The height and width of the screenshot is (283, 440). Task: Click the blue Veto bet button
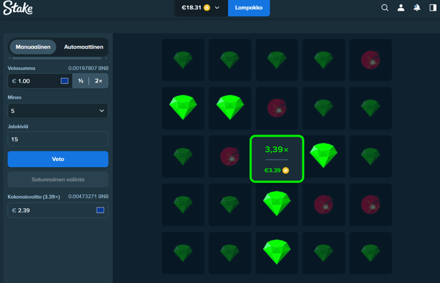pyautogui.click(x=58, y=159)
